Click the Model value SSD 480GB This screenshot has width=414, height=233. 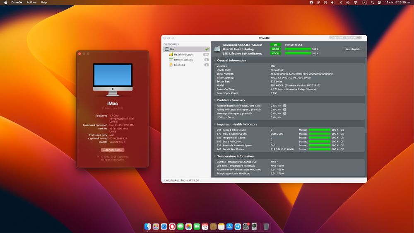[x=295, y=85]
